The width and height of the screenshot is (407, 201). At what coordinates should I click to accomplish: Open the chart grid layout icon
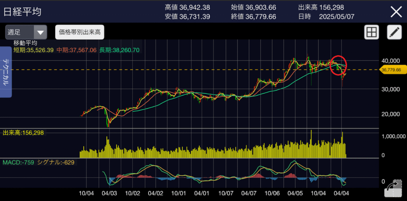tap(372, 32)
